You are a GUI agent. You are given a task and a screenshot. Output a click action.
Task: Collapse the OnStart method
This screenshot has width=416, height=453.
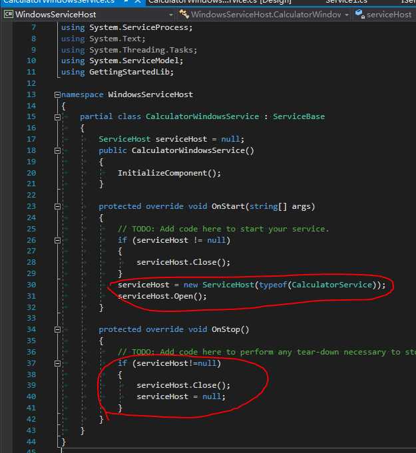(57, 207)
